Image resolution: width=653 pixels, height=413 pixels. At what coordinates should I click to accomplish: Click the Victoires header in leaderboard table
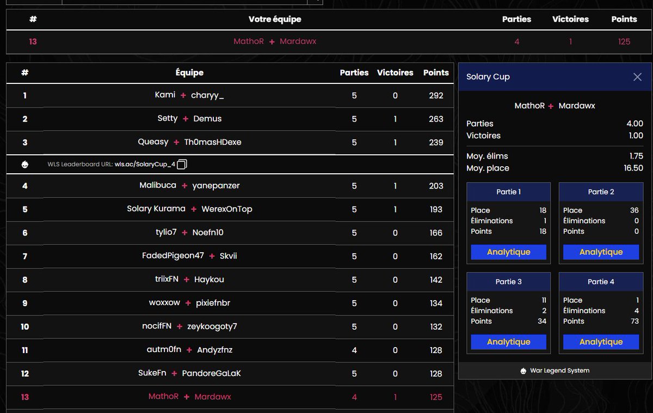[x=395, y=72]
